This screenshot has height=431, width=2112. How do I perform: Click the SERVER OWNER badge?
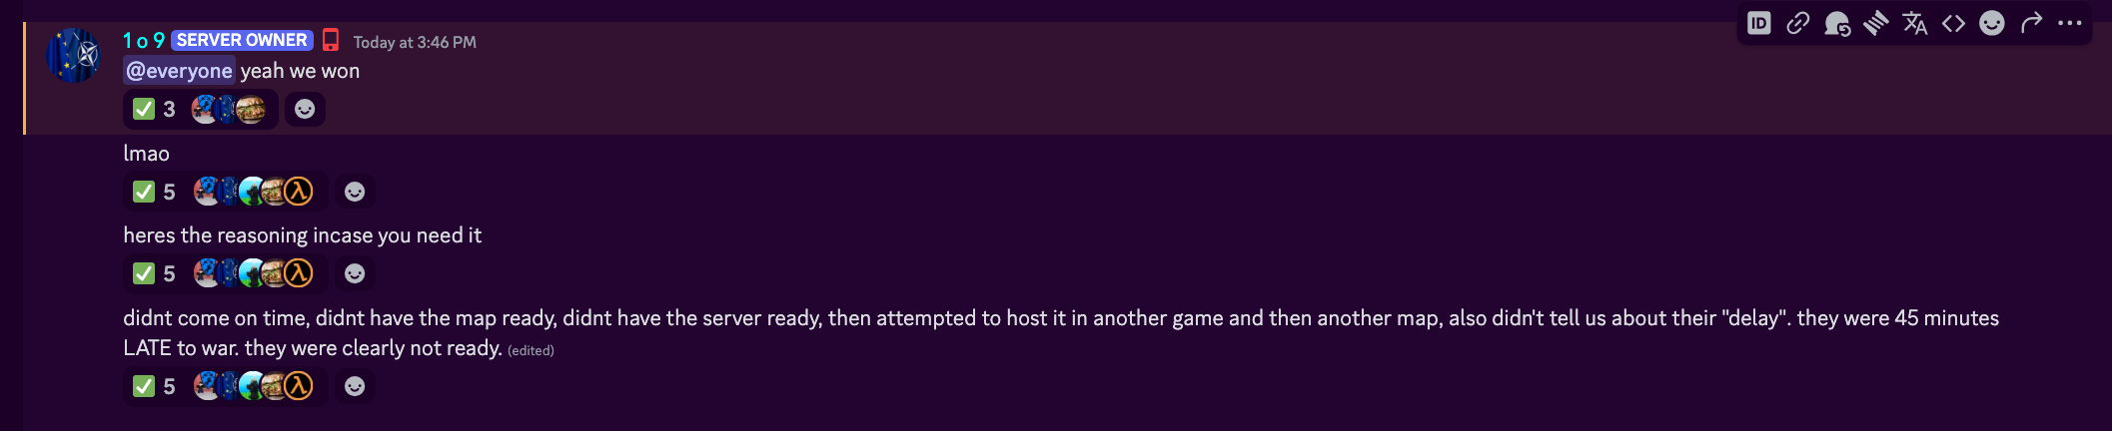(242, 40)
